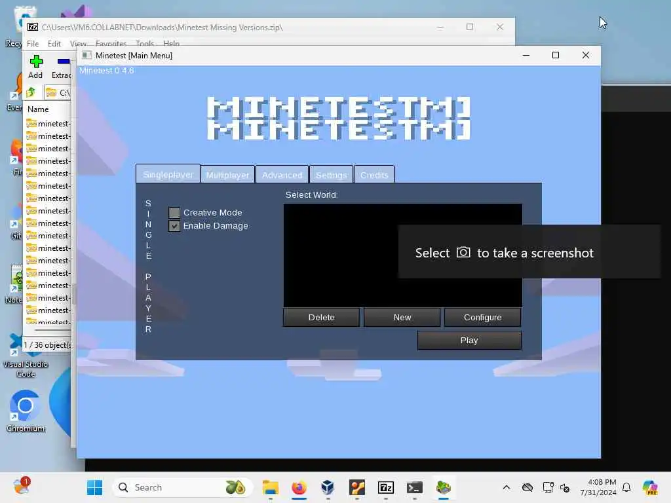Click the network display tray icon

point(548,487)
